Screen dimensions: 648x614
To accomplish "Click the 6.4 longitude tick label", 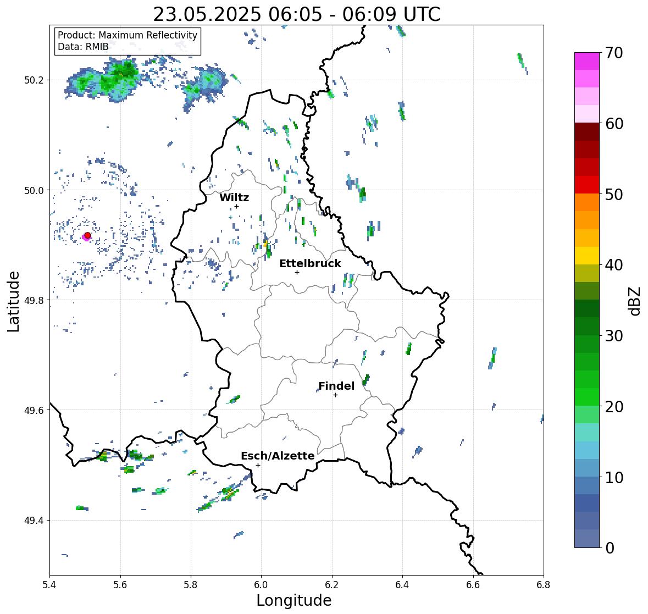I will click(x=402, y=585).
